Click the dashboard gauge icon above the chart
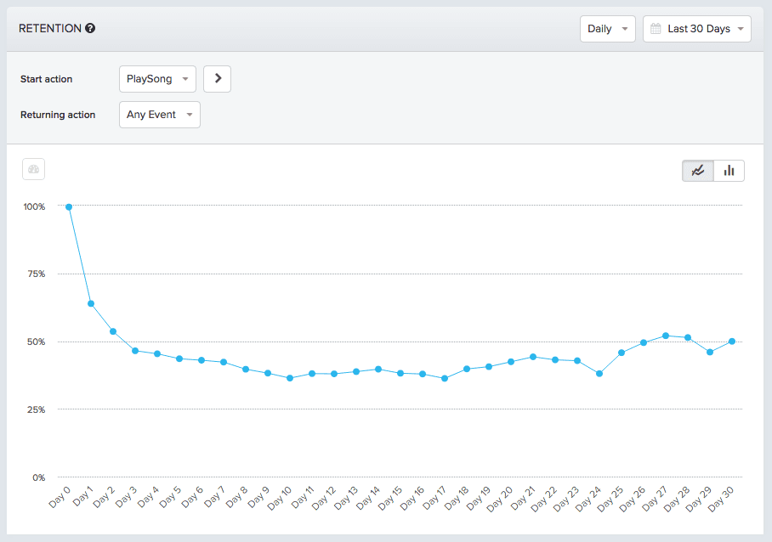The image size is (772, 542). pyautogui.click(x=33, y=169)
